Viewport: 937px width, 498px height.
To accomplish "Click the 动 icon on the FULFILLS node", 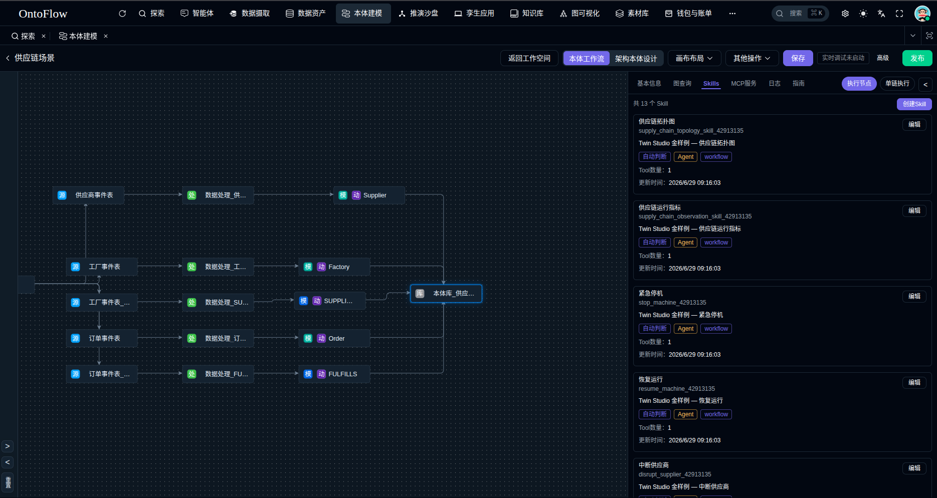I will [322, 374].
